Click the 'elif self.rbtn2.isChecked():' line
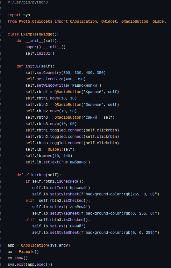The image size is (171, 268). (x=58, y=201)
